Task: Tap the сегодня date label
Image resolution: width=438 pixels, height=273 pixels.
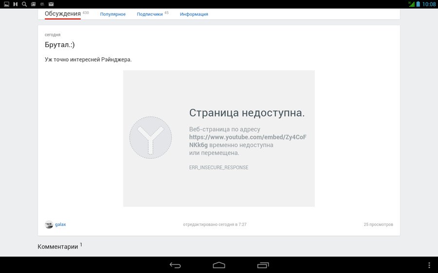Action: pyautogui.click(x=53, y=35)
